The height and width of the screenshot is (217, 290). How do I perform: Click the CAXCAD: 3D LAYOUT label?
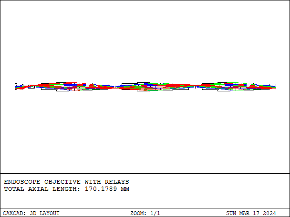click(31, 213)
